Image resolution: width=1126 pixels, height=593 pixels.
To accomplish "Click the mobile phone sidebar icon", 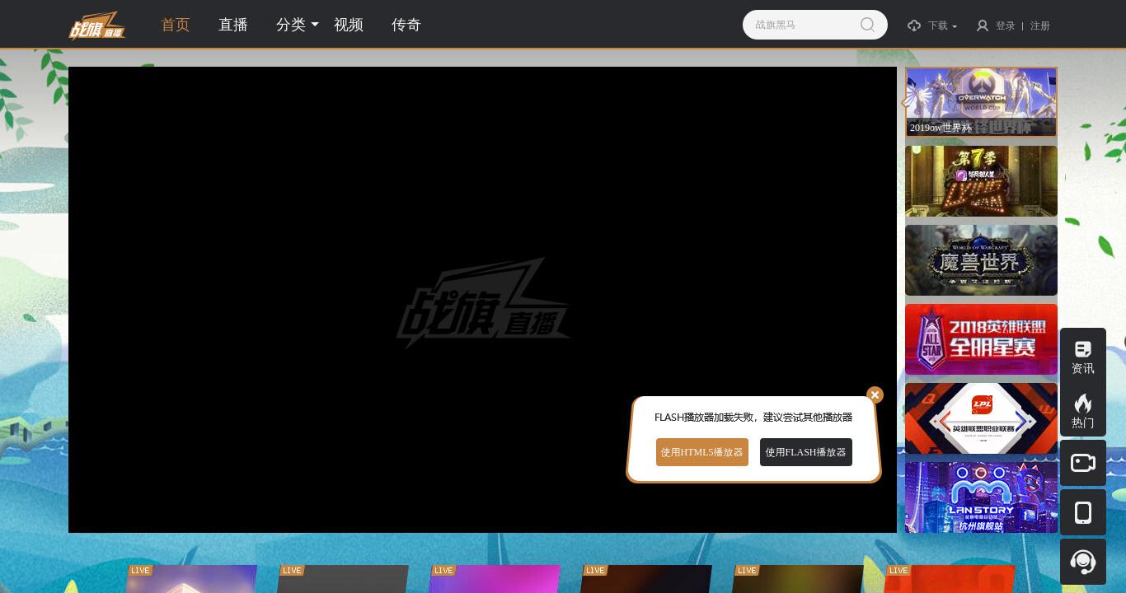I will (x=1083, y=512).
